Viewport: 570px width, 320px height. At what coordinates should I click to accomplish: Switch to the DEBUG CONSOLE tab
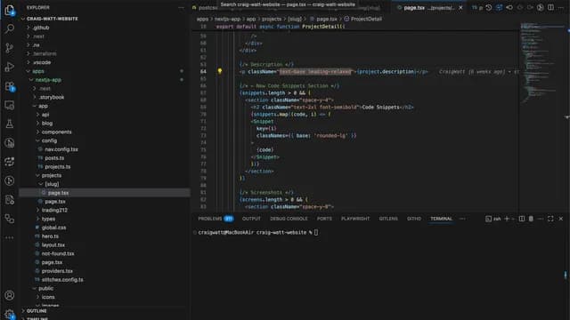(x=289, y=219)
